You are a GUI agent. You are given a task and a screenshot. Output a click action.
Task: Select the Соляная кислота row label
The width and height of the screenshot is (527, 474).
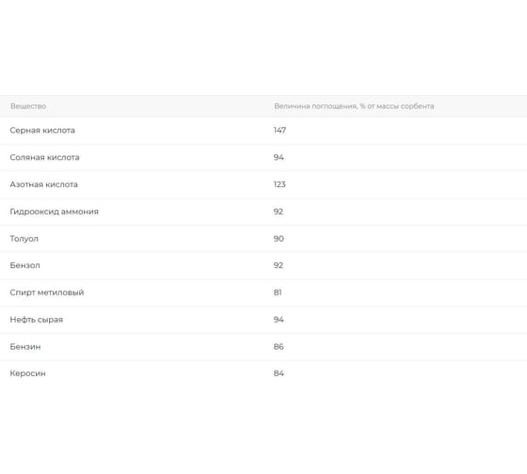[45, 158]
